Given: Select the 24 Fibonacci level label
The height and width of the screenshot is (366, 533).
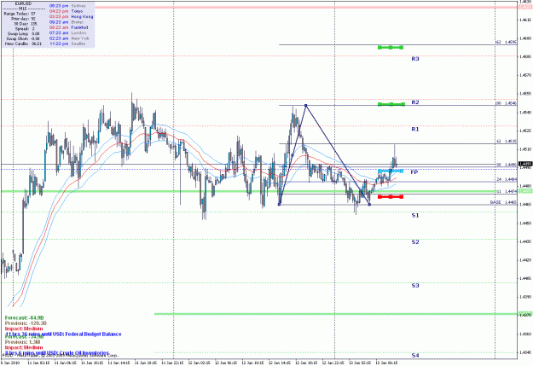Looking at the screenshot, I should [x=507, y=179].
